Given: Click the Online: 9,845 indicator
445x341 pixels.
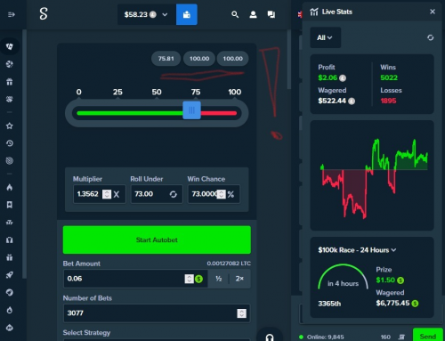Looking at the screenshot, I should tap(321, 337).
